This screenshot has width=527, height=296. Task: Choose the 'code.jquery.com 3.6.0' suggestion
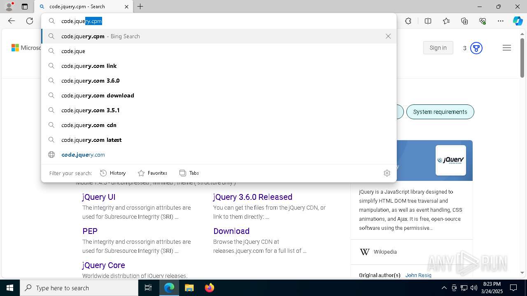click(219, 81)
